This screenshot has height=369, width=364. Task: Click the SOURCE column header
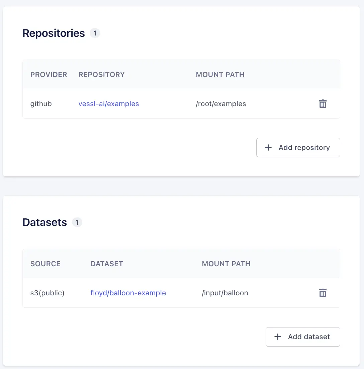[45, 264]
